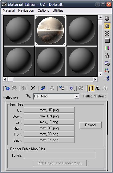This screenshot has width=113, height=173.
Task: Click the 3ds Max title bar icon
Action: 4,4
